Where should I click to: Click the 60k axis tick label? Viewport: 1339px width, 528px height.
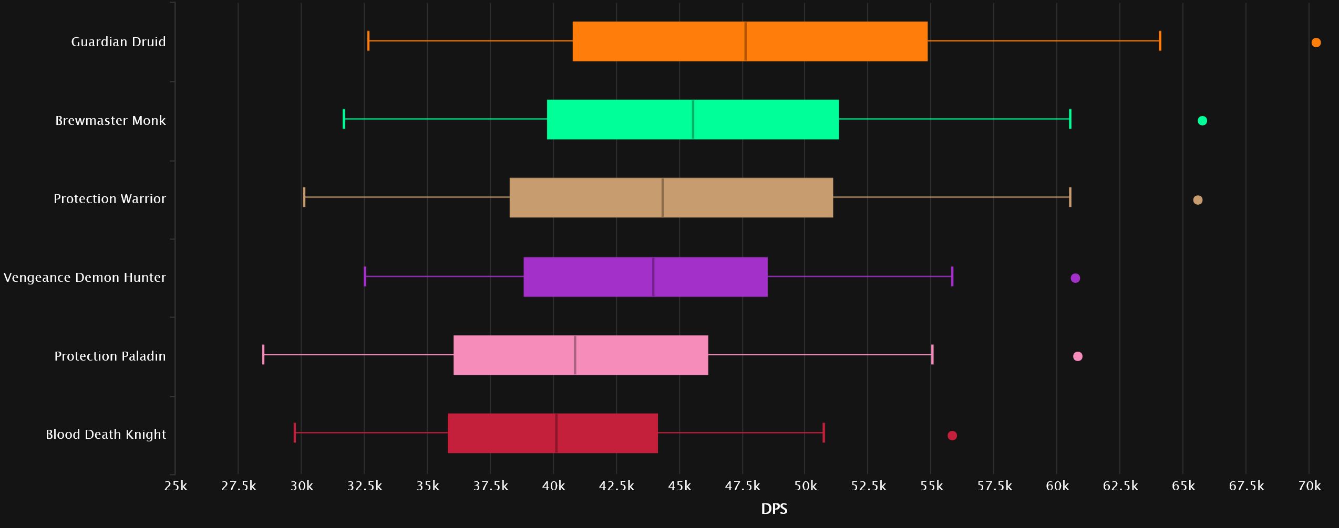1057,486
